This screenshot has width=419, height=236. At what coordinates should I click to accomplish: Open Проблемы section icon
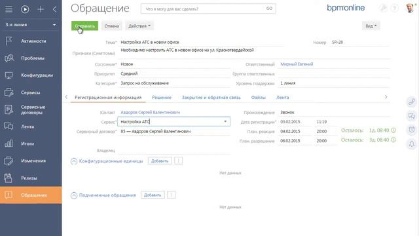click(x=9, y=58)
